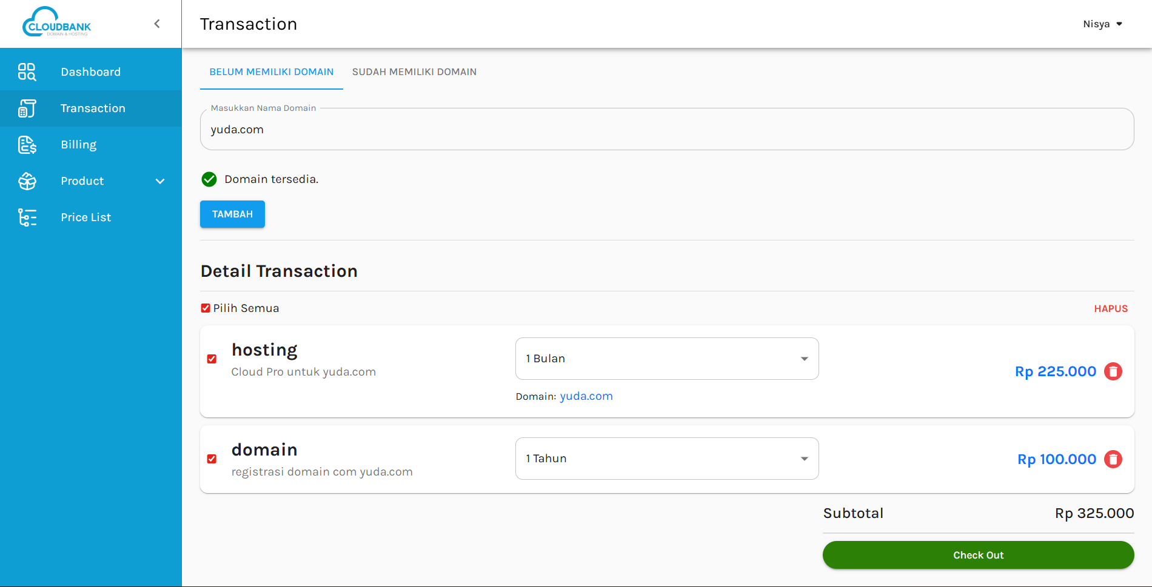Viewport: 1152px width, 587px height.
Task: Uncheck the hosting item checkbox
Action: pos(212,359)
